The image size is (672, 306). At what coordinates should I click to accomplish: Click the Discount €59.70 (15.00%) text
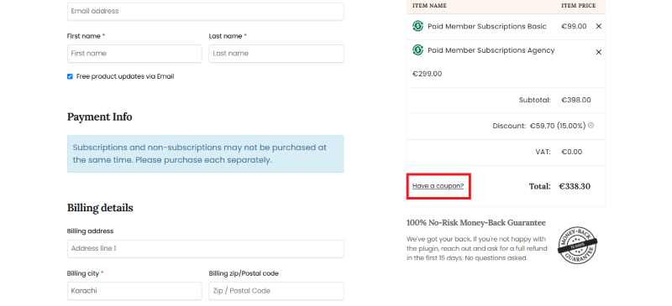pyautogui.click(x=539, y=126)
